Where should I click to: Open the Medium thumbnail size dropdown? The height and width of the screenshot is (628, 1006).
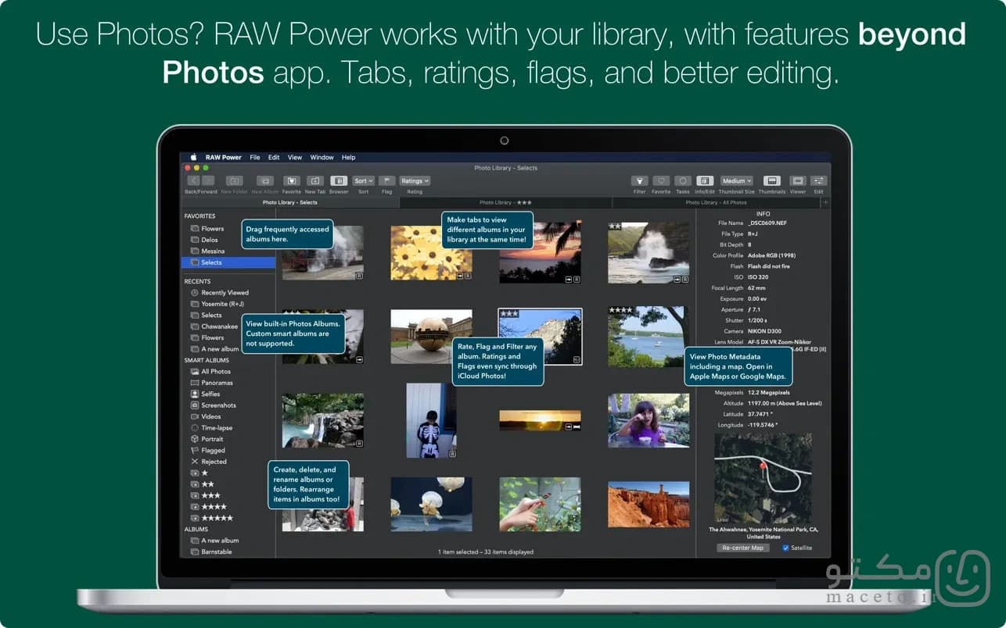click(737, 180)
